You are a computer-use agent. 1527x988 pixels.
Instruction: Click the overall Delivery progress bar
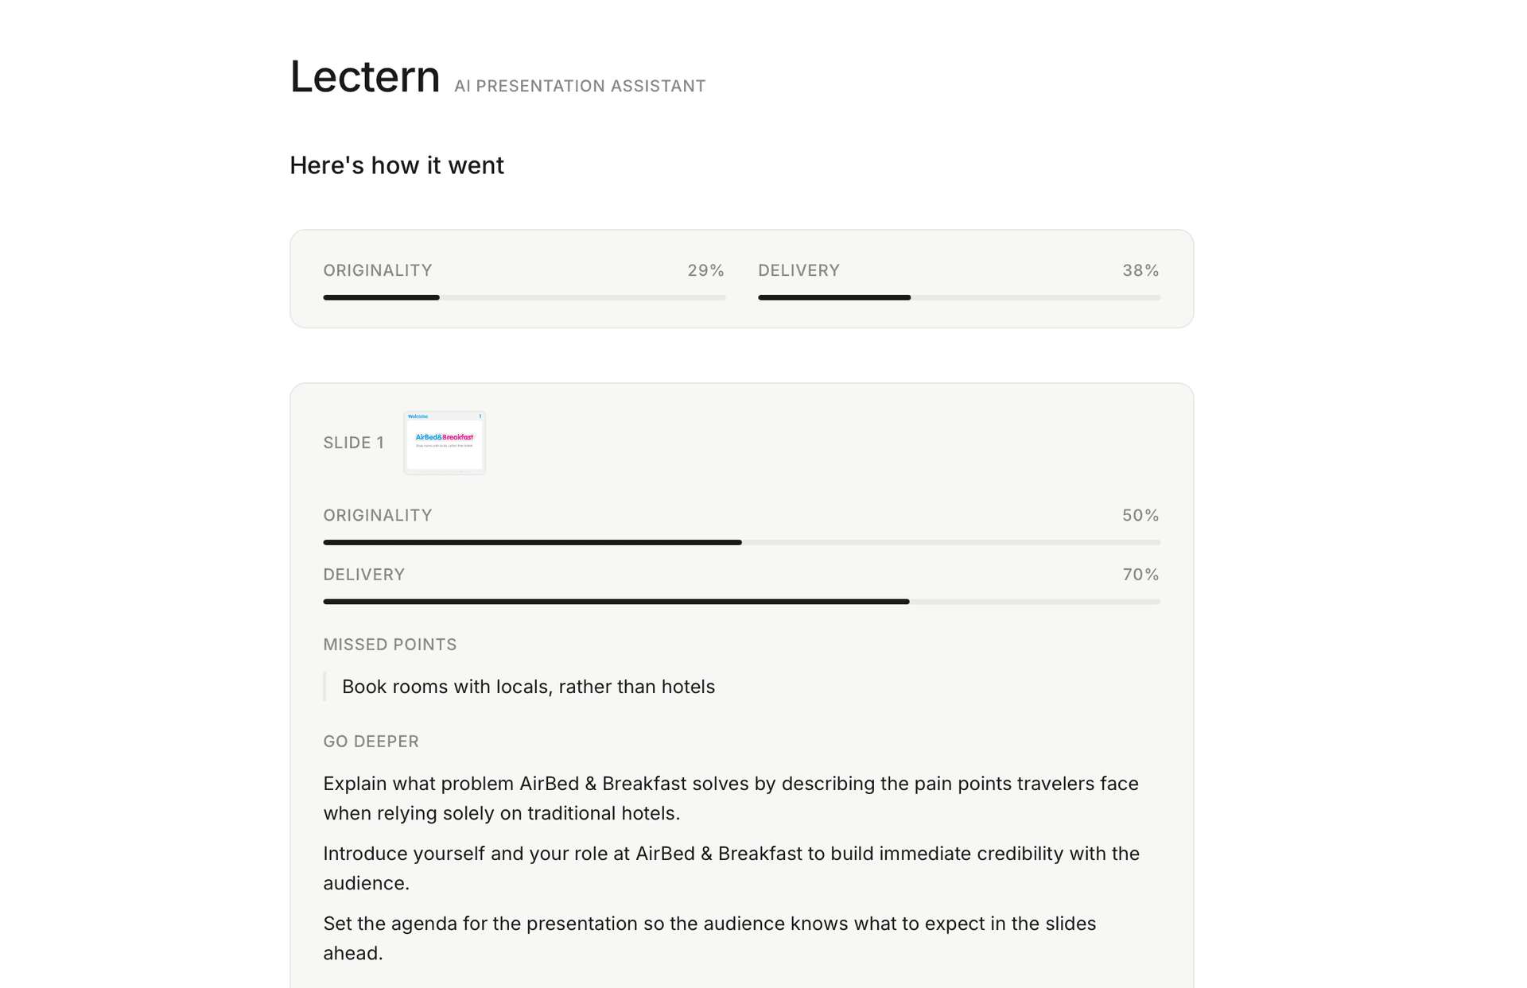[x=958, y=296]
